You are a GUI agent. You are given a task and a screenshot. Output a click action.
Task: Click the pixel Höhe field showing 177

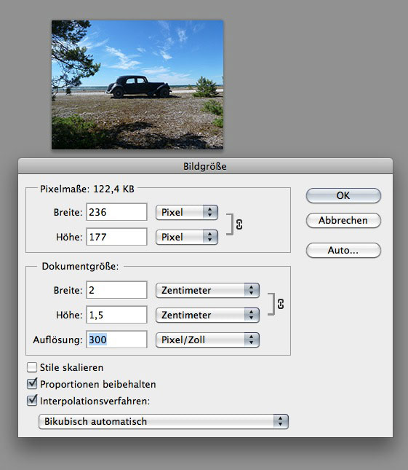tap(116, 237)
